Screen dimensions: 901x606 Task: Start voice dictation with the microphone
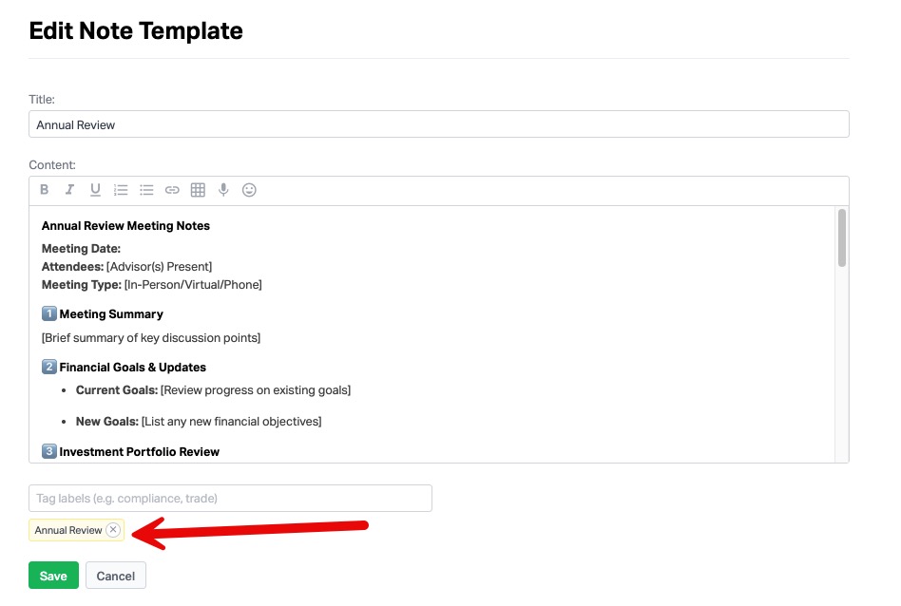click(223, 190)
